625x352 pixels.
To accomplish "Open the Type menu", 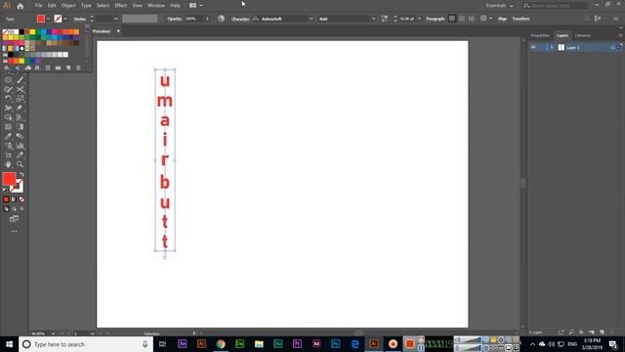I will pyautogui.click(x=86, y=6).
